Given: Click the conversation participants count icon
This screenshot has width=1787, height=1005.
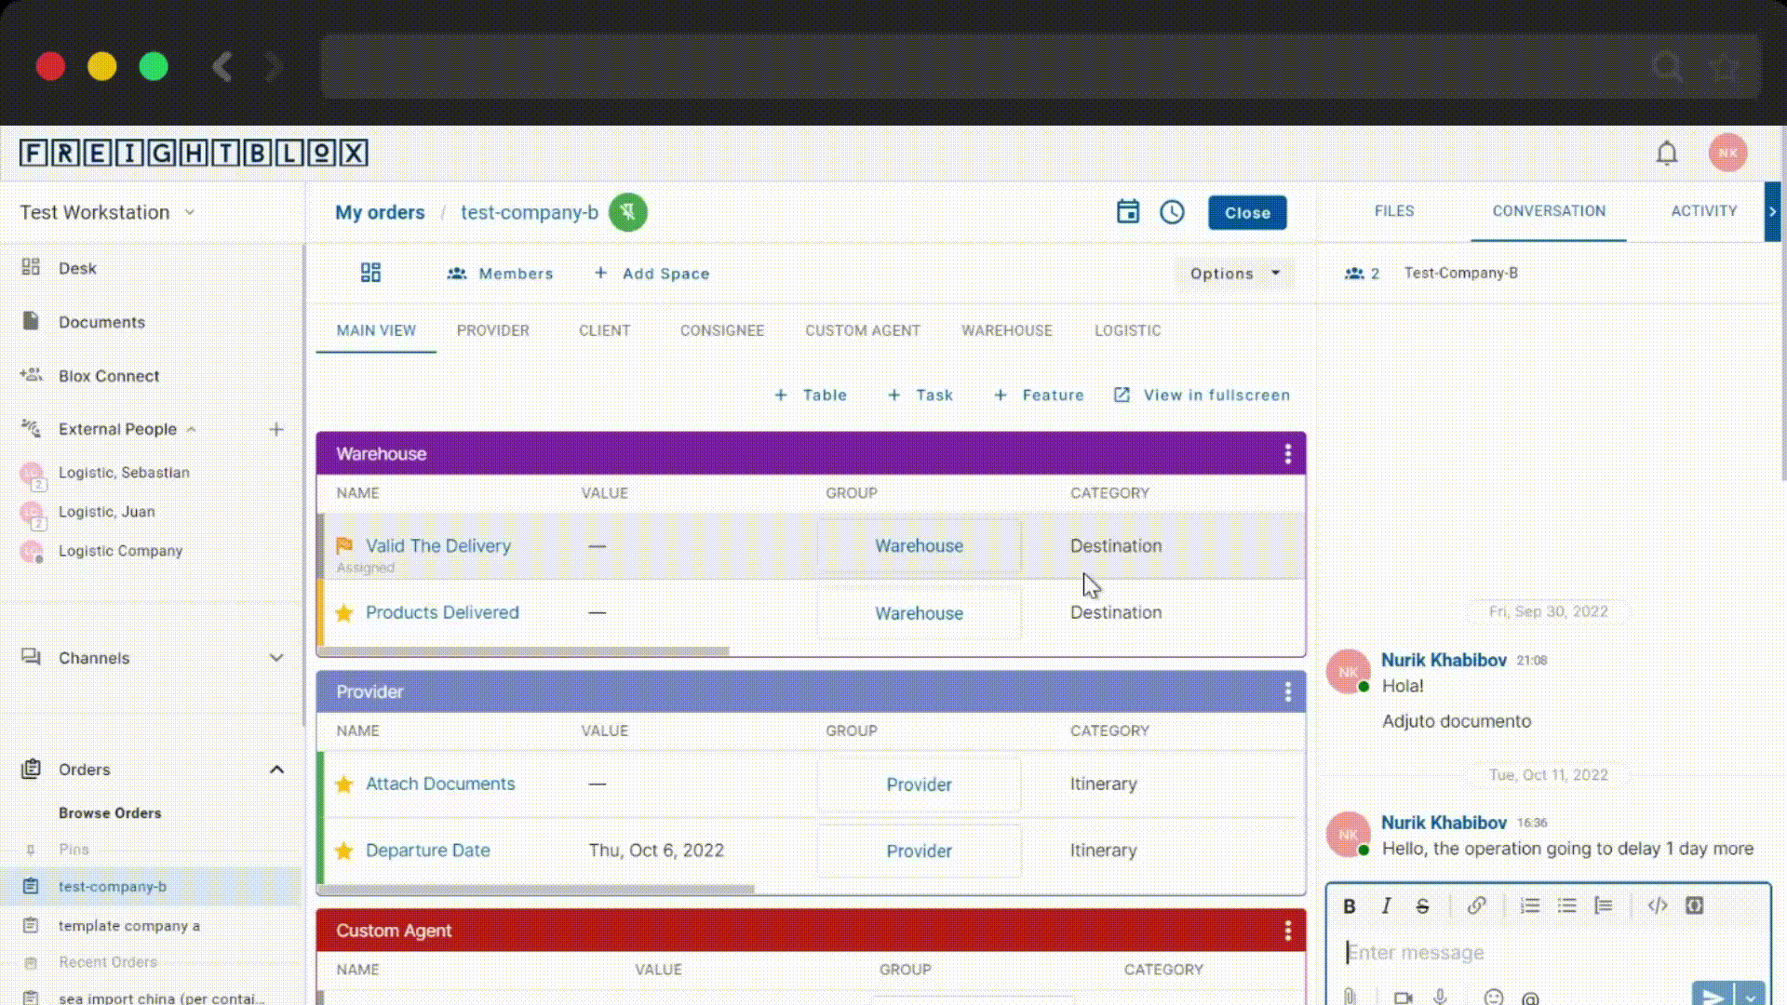Looking at the screenshot, I should coord(1354,273).
